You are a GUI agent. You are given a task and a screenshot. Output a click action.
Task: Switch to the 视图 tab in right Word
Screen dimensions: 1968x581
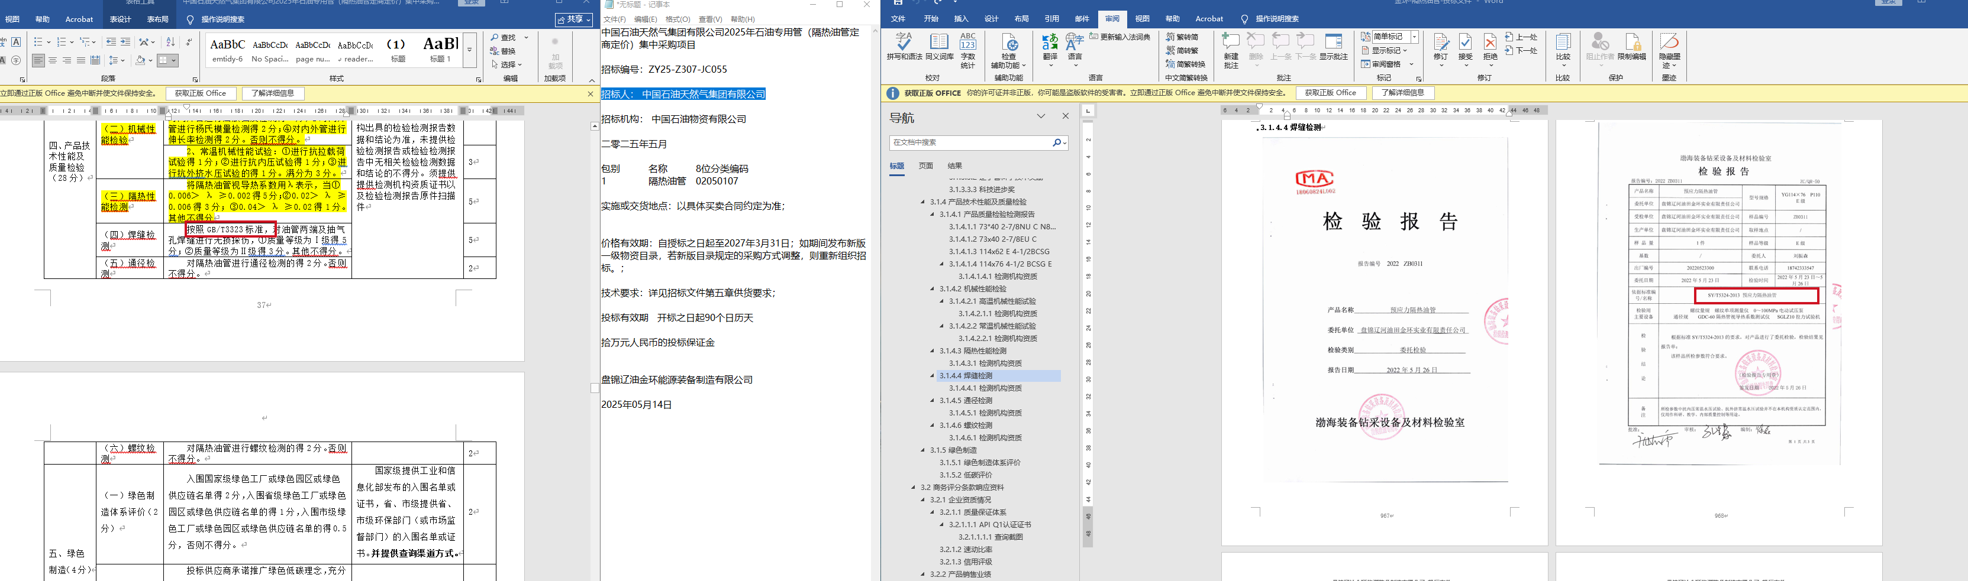tap(1142, 19)
